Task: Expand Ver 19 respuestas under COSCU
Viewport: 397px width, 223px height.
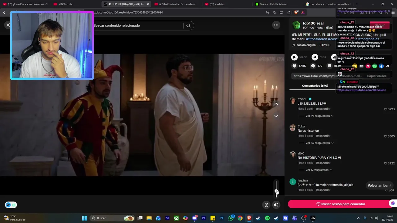Action: [x=319, y=116]
